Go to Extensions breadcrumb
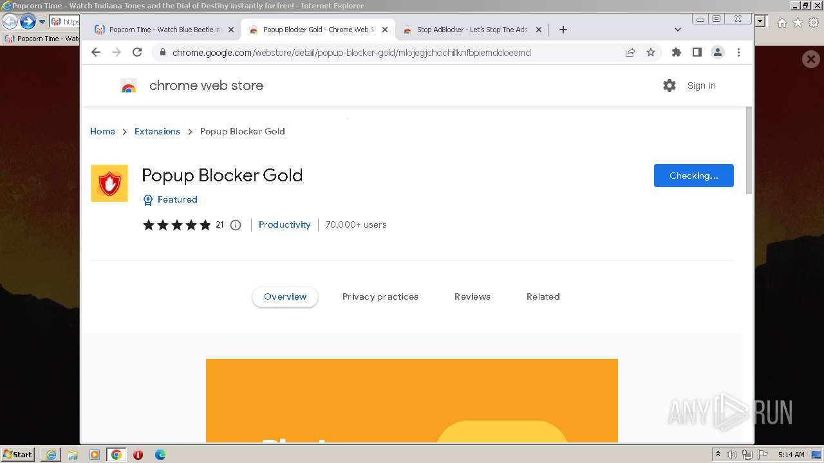 coord(157,131)
